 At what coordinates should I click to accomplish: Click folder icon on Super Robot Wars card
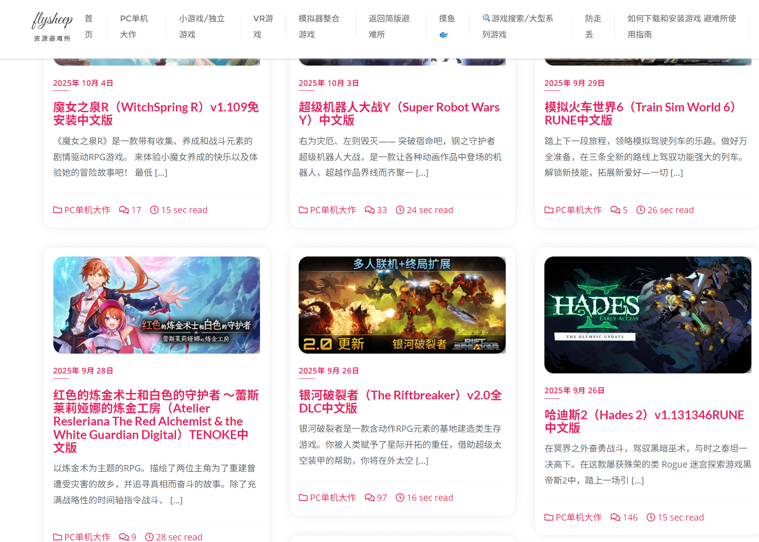pyautogui.click(x=303, y=210)
